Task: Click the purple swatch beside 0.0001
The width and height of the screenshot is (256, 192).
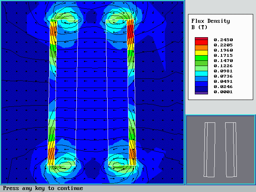Action: 201,93
